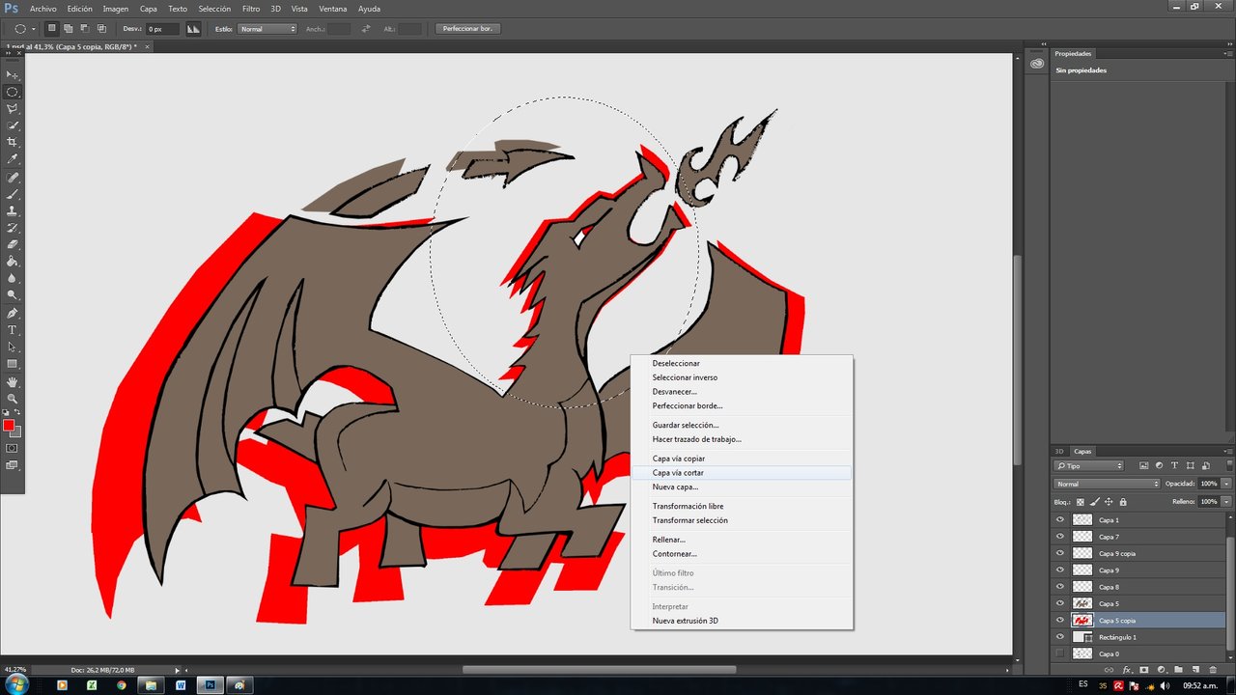Select the History Brush tool
This screenshot has width=1236, height=695.
(x=13, y=228)
